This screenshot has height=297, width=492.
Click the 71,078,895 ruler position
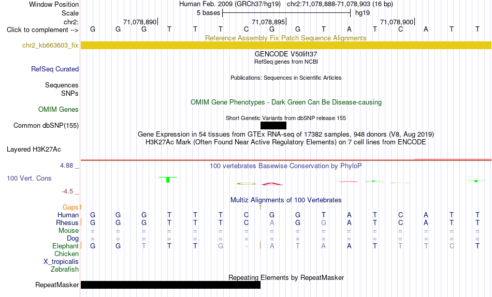tap(268, 22)
